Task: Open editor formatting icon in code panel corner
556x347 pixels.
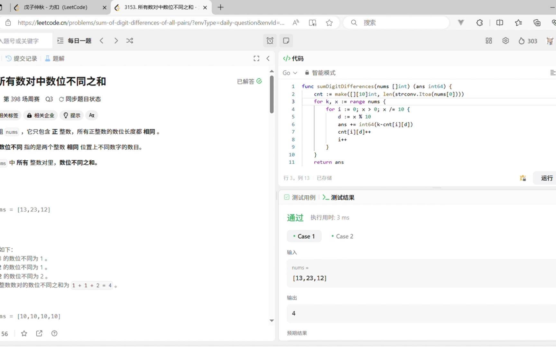Action: 553,73
